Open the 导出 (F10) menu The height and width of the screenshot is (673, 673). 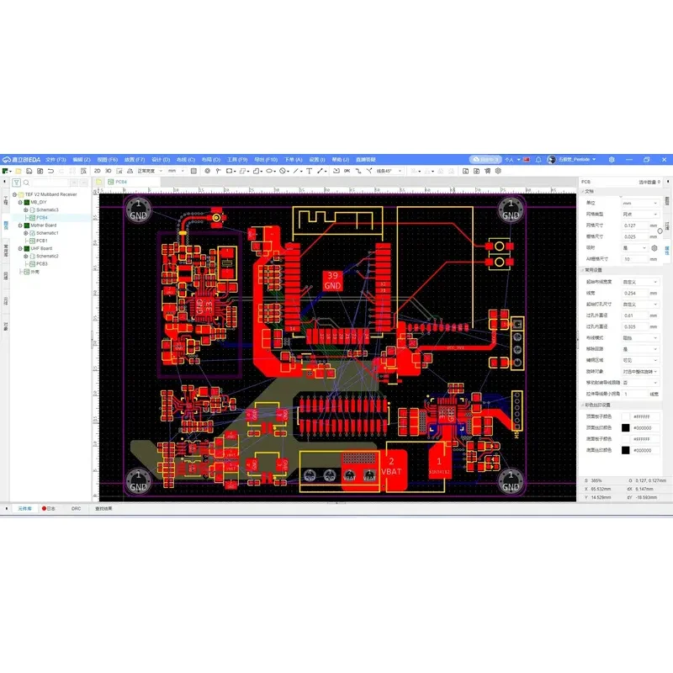[266, 159]
